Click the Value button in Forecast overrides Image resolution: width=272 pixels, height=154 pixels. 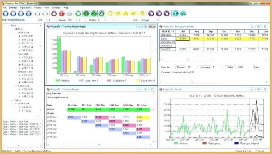(230, 67)
